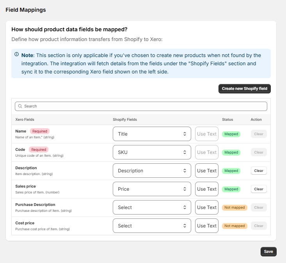Click the info icon beside Note

[17, 54]
